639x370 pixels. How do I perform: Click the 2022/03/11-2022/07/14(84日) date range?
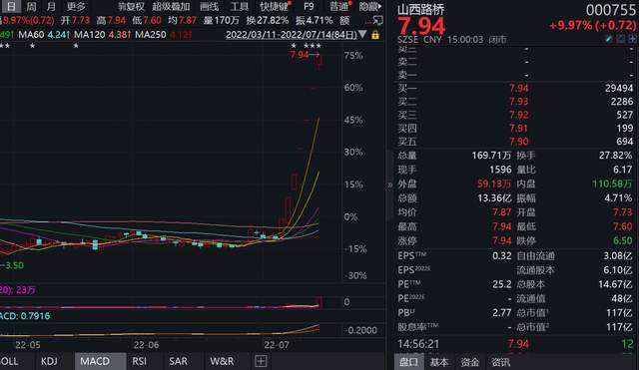point(291,35)
